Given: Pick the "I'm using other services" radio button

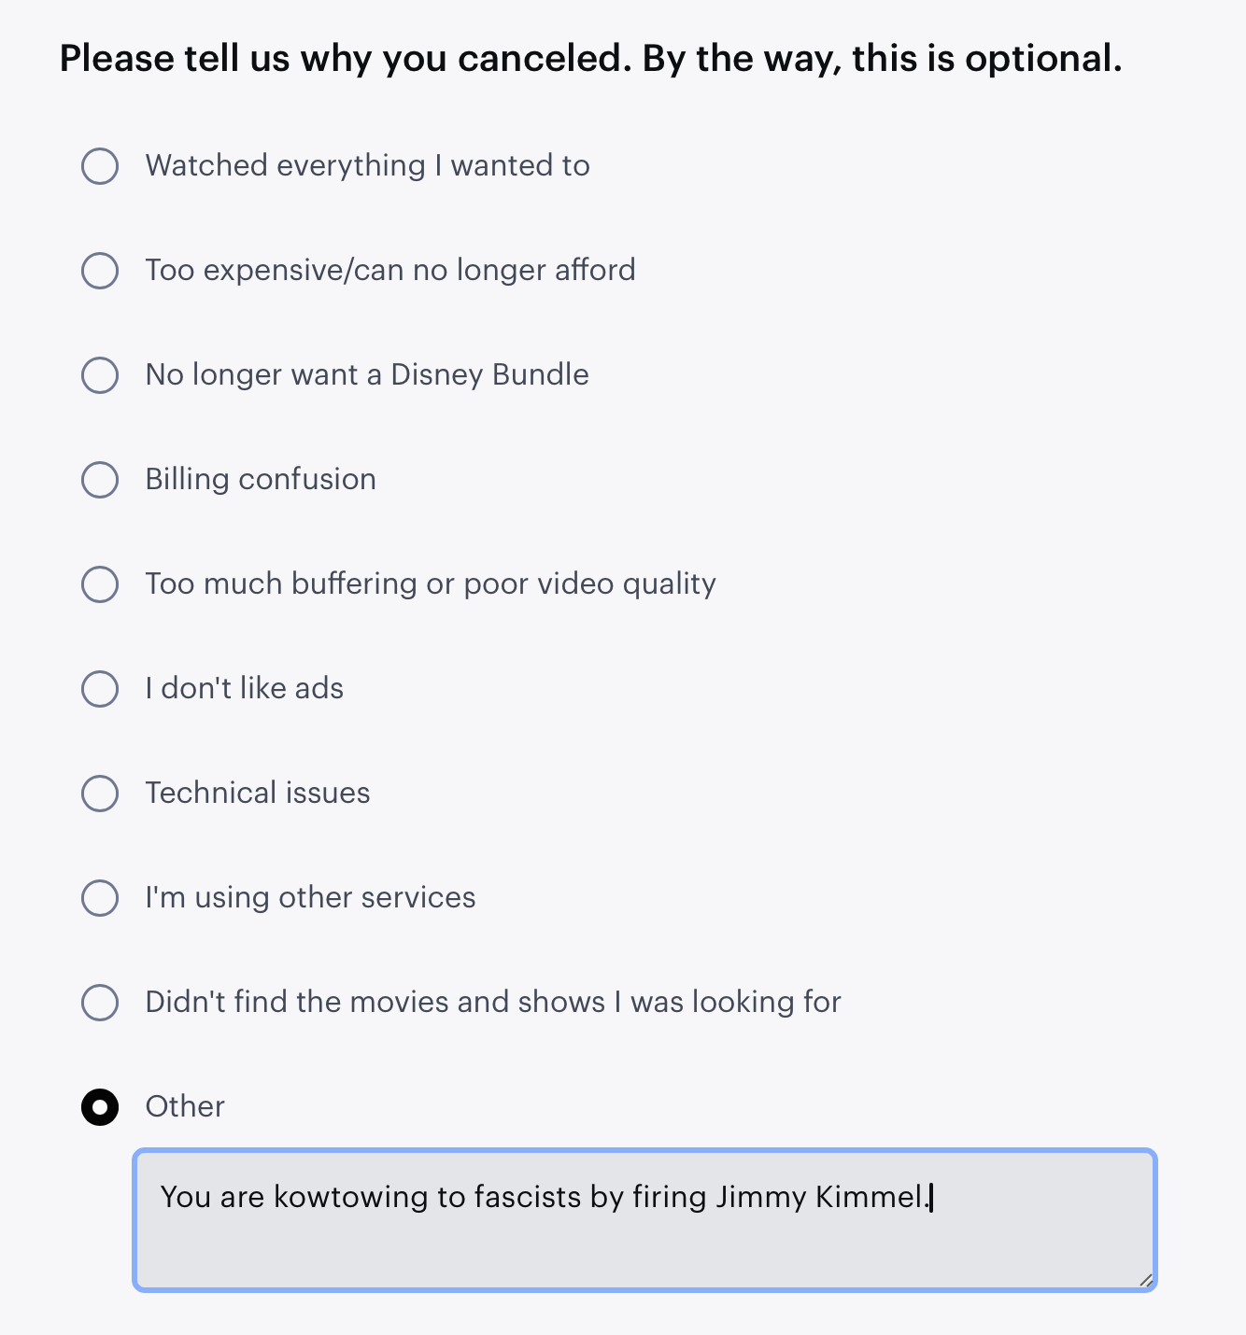Looking at the screenshot, I should pos(100,898).
